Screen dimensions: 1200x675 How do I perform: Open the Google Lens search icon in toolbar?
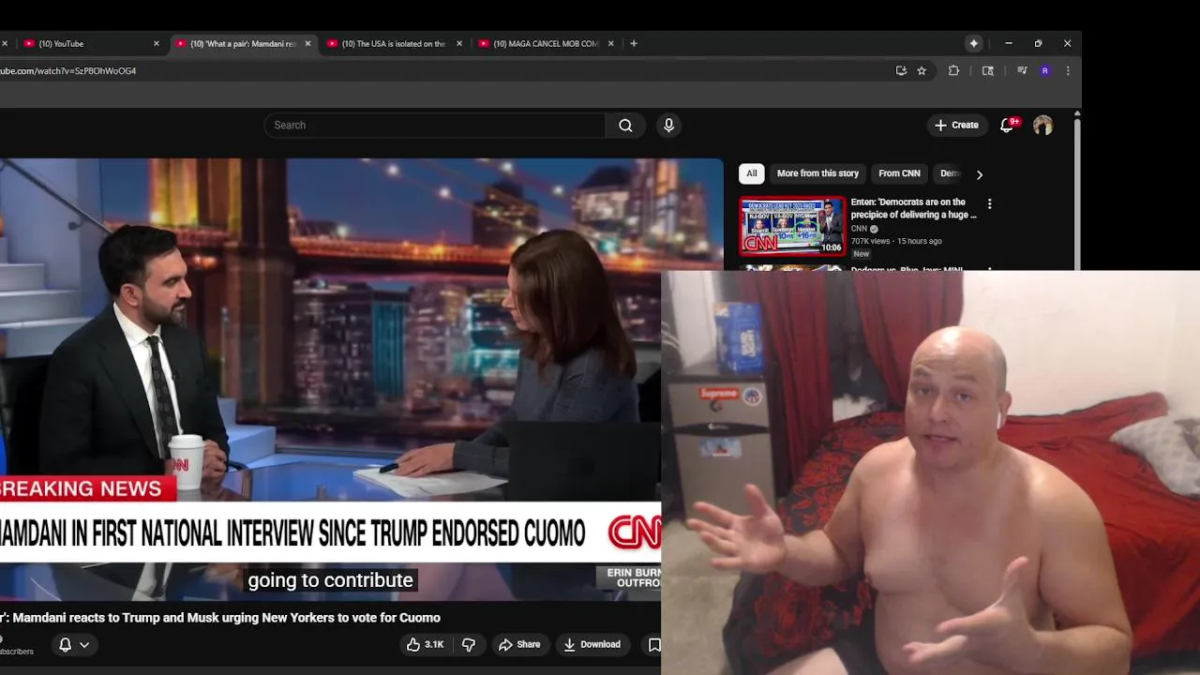(x=987, y=70)
